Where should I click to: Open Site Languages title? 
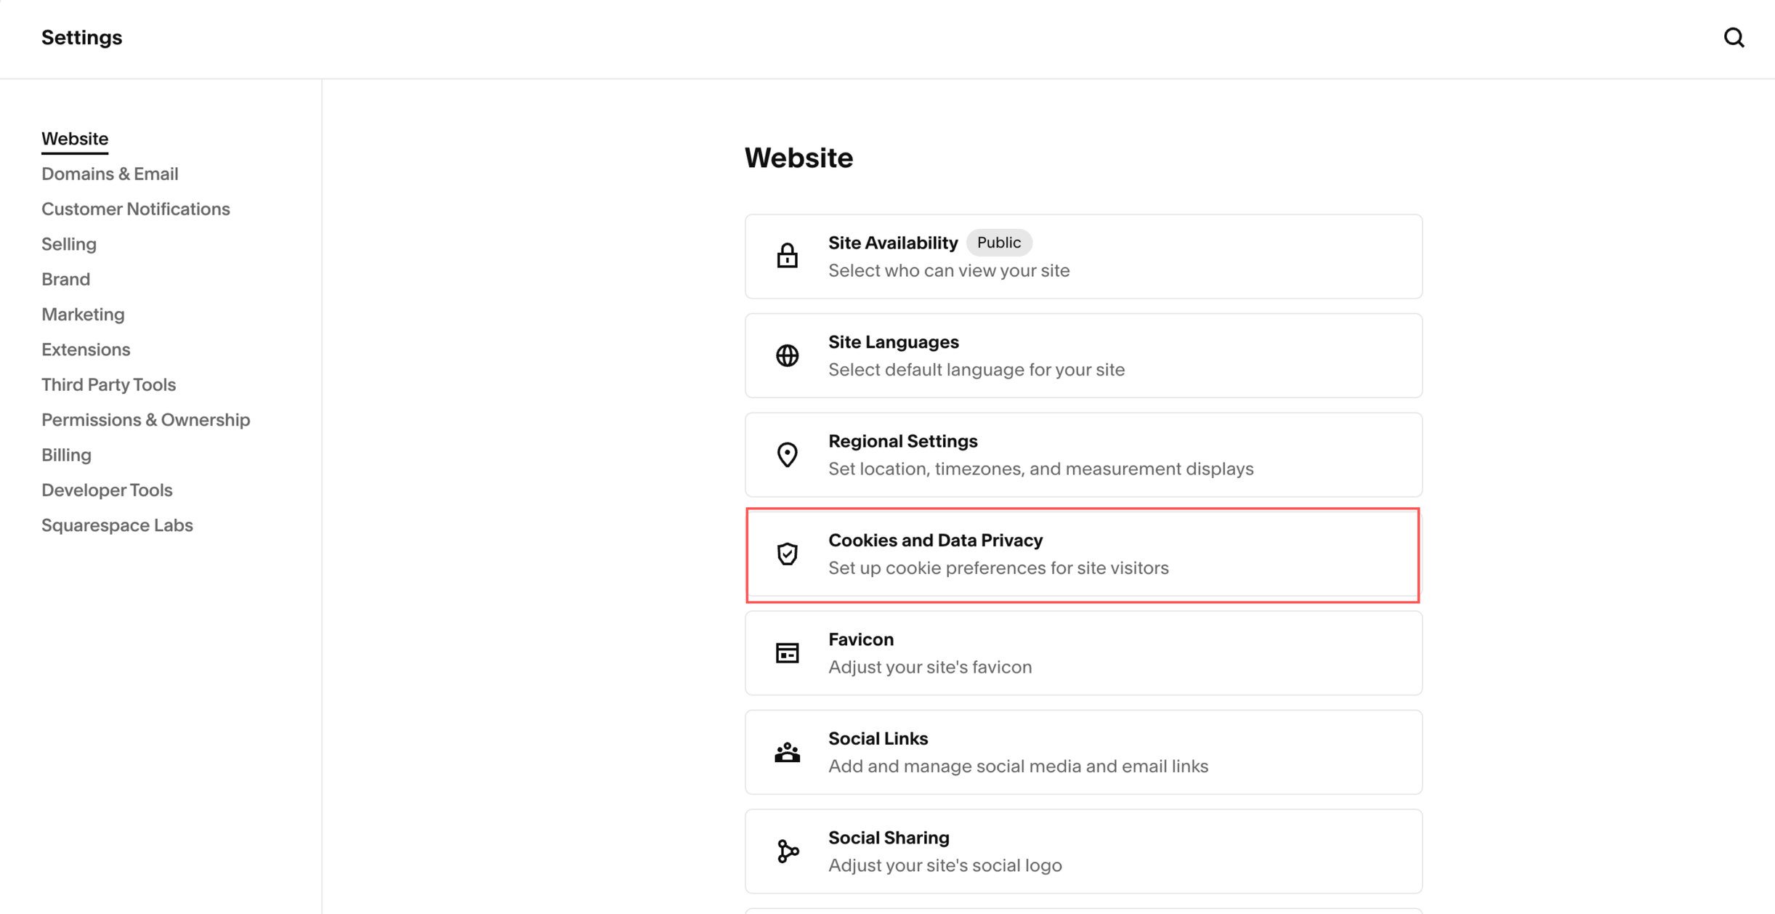click(x=894, y=341)
